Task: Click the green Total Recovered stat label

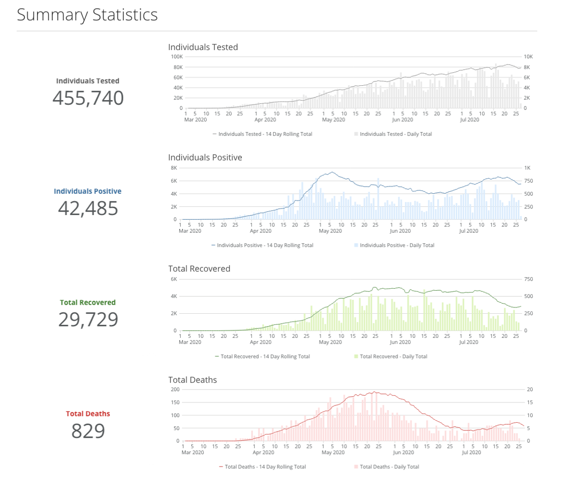Action: pos(88,303)
